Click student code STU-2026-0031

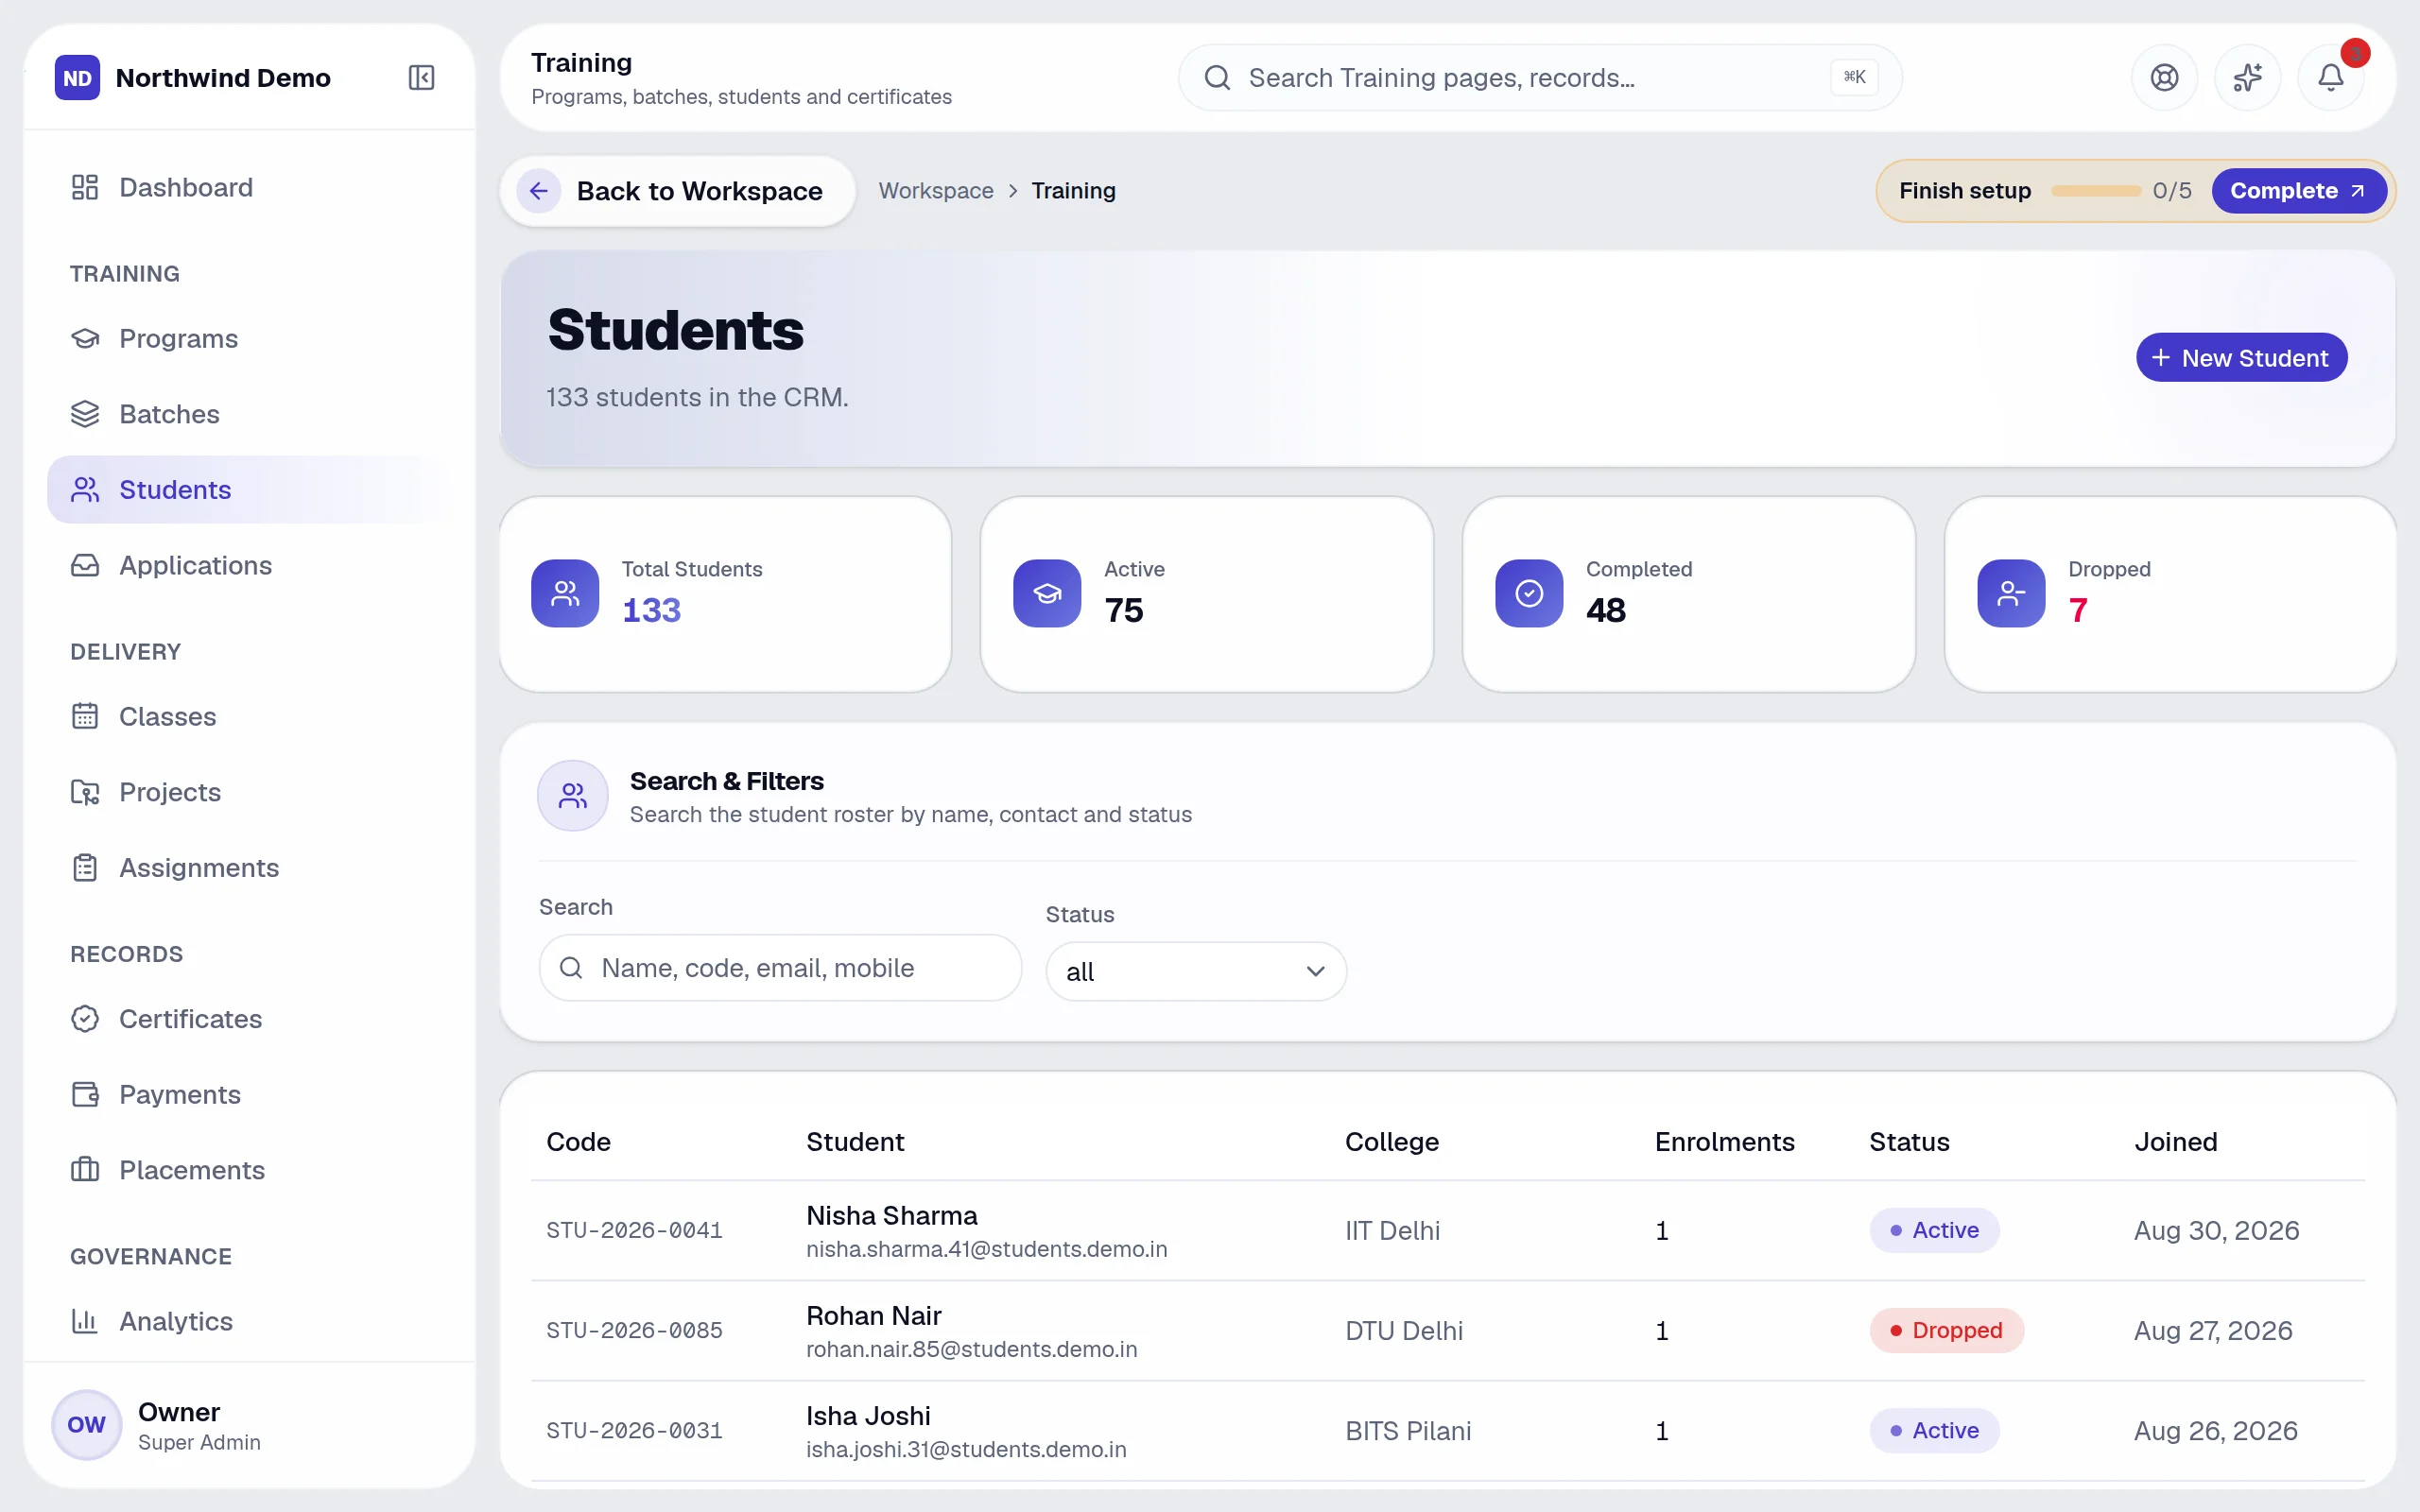click(x=634, y=1430)
